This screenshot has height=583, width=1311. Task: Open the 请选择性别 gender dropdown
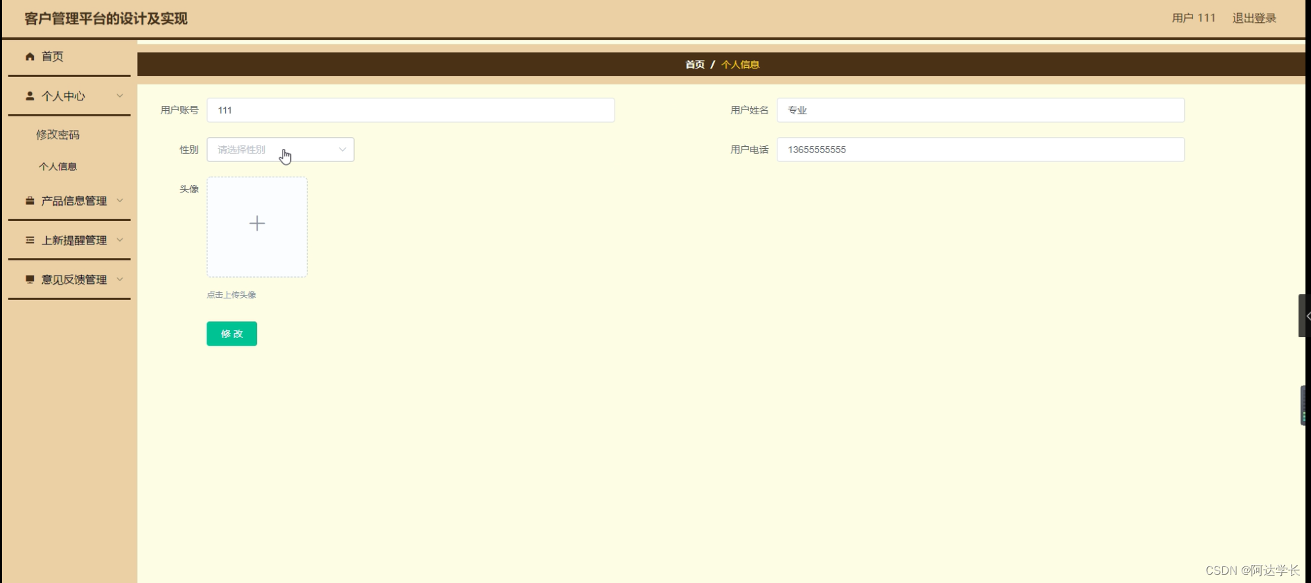pos(281,150)
